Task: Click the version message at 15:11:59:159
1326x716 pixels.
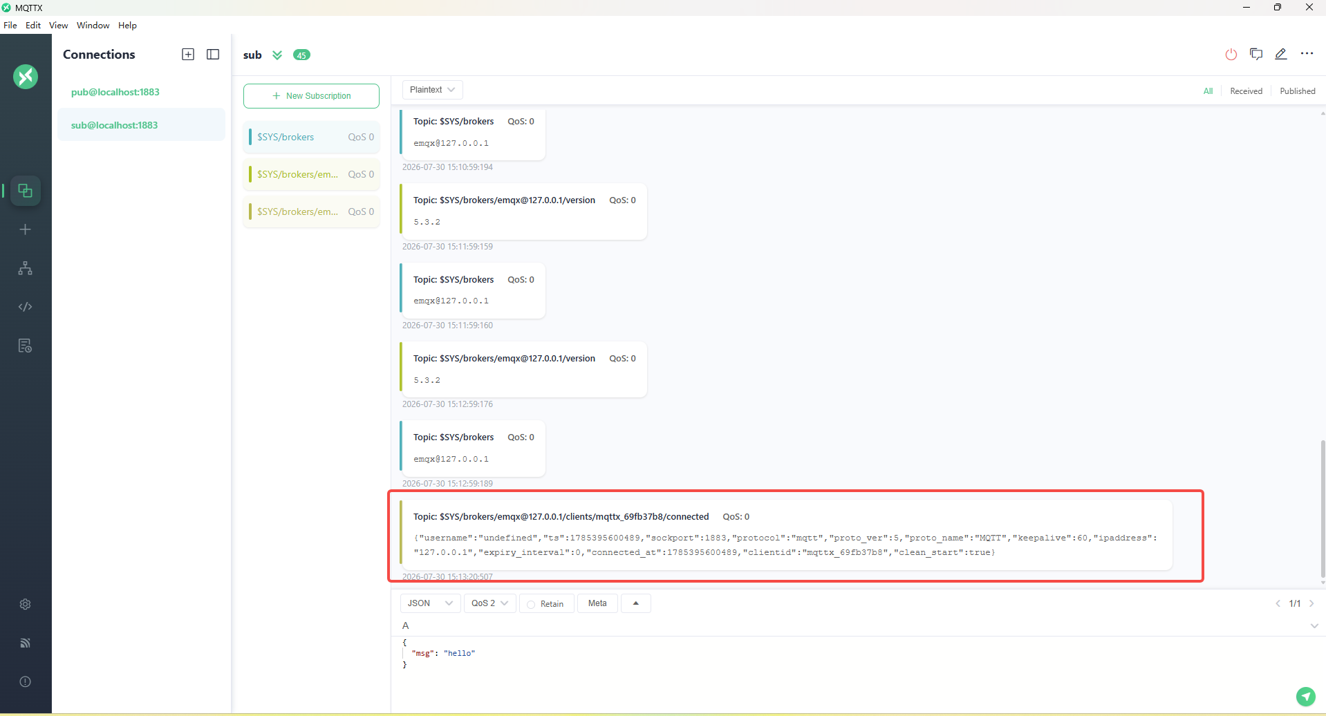Action: [x=523, y=211]
